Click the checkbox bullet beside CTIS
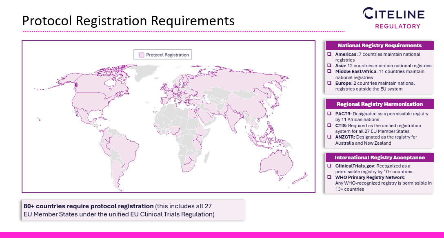The image size is (444, 238). (x=329, y=126)
